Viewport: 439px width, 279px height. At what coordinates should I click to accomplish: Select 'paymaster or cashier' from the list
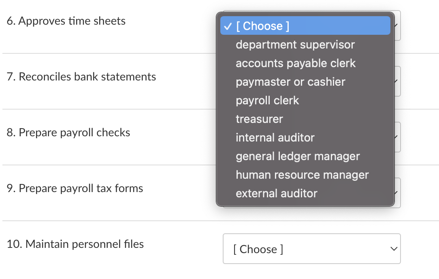(290, 82)
